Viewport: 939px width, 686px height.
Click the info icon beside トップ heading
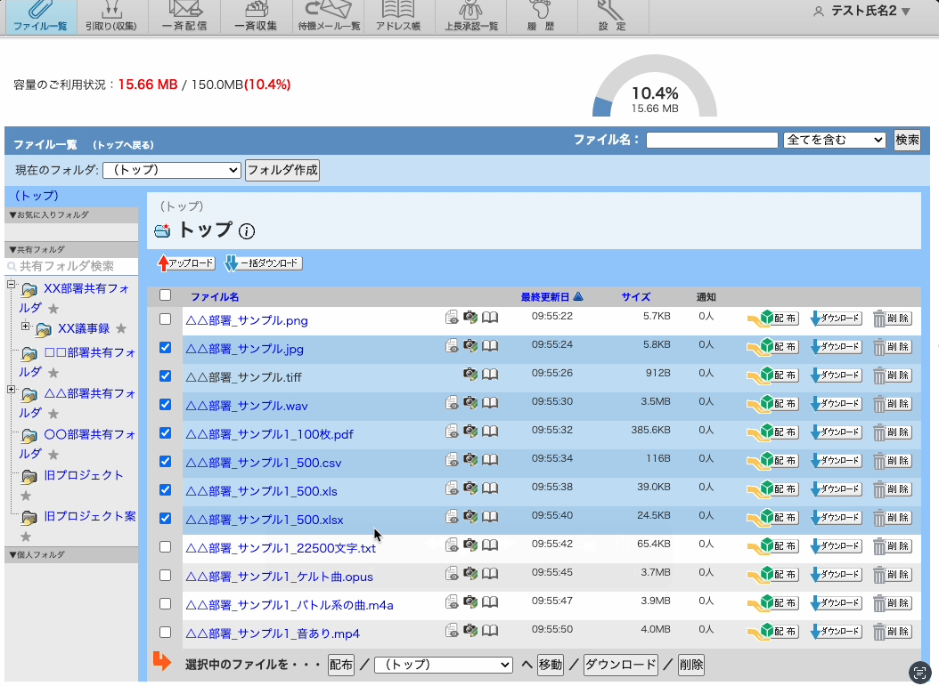click(x=247, y=231)
